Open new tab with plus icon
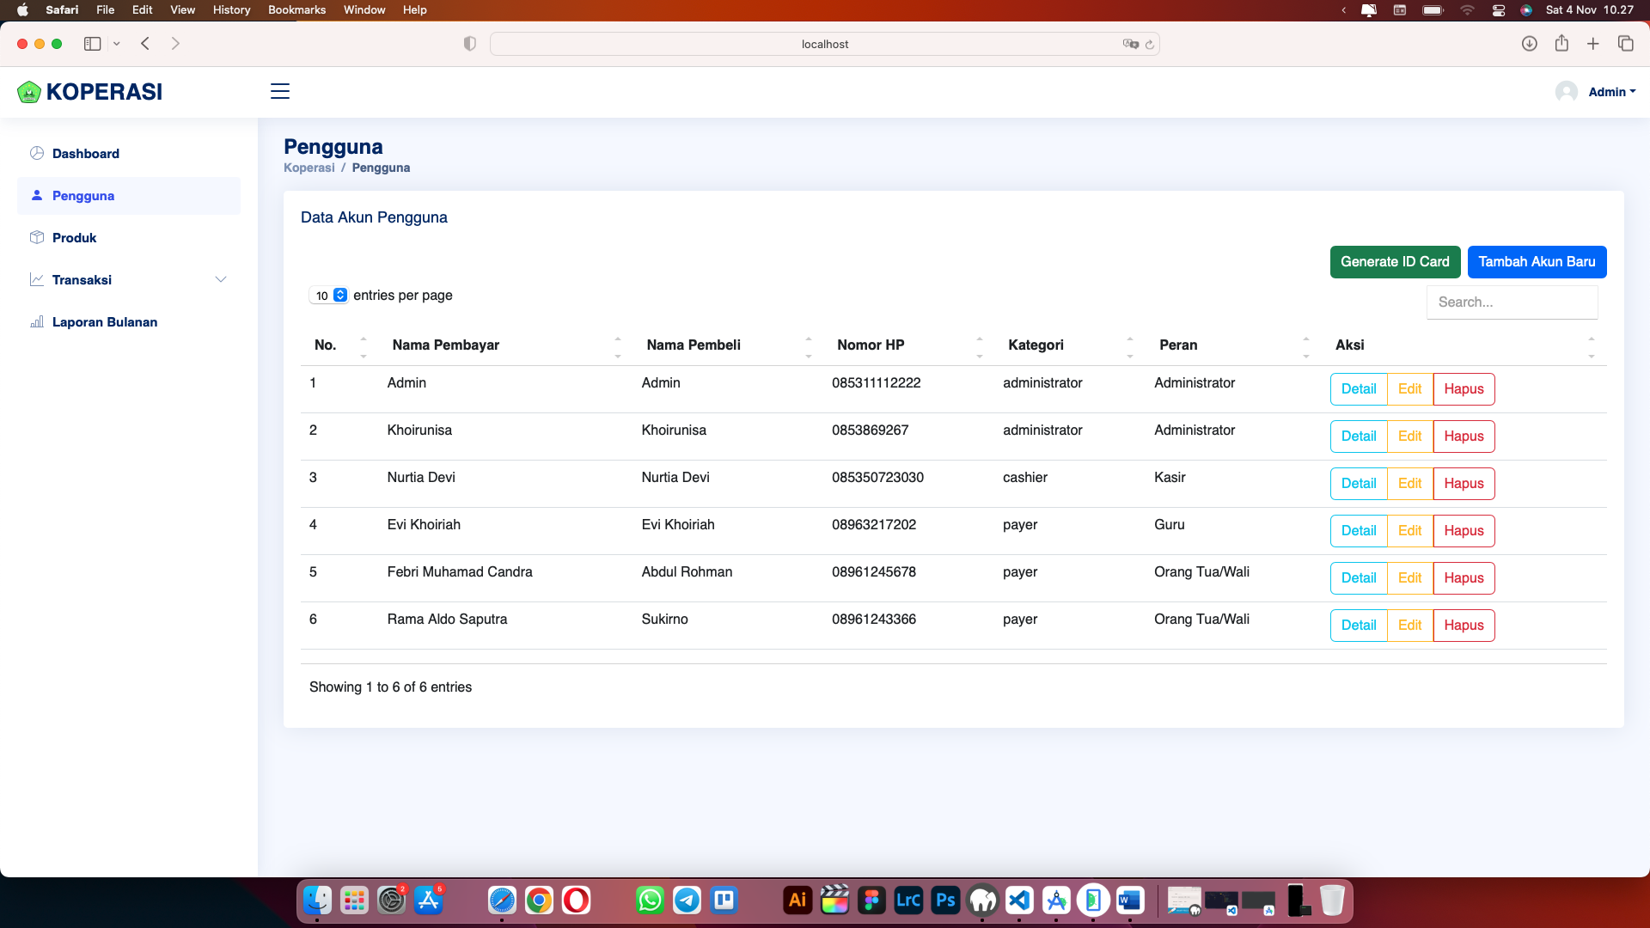 (1593, 44)
